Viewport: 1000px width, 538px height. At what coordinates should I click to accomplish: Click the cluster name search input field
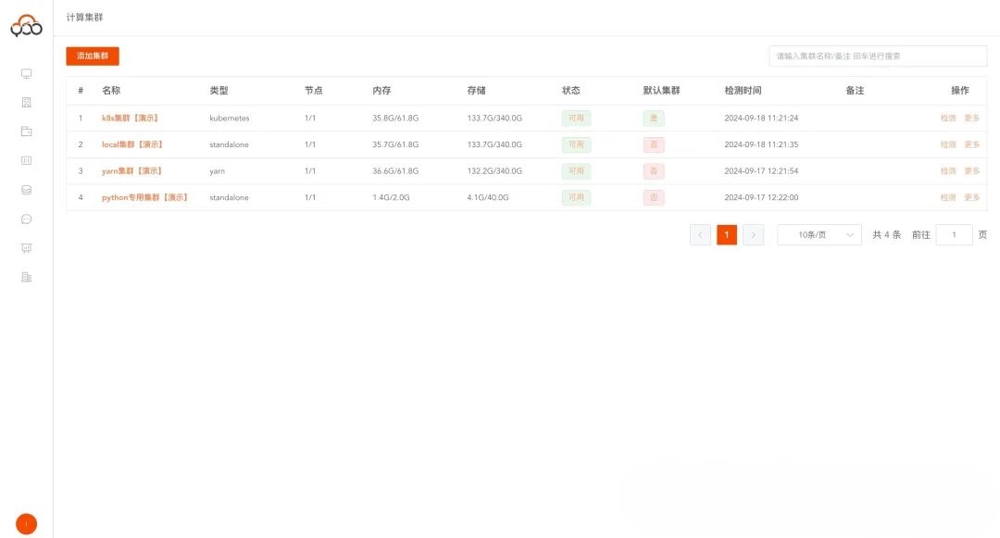[x=877, y=56]
